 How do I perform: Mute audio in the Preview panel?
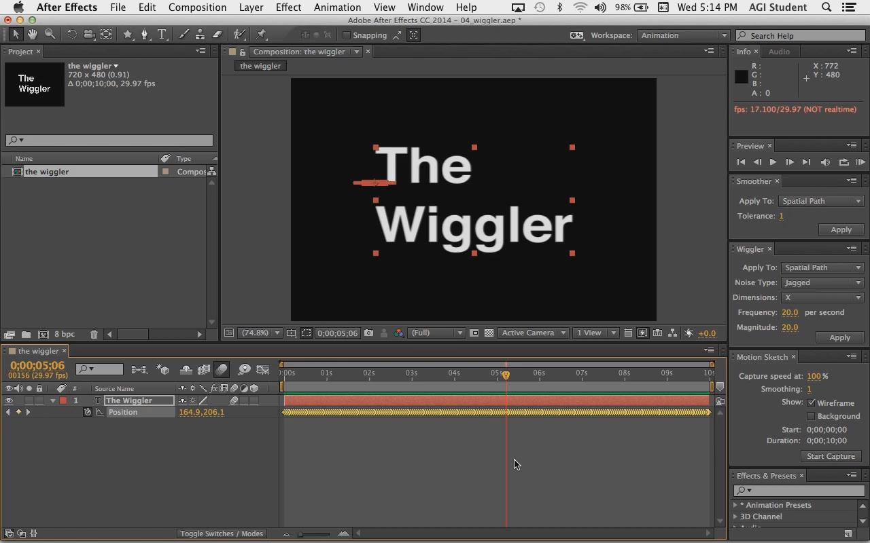click(825, 162)
